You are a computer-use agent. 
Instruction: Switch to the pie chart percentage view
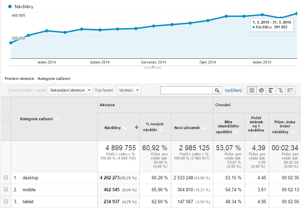261,91
